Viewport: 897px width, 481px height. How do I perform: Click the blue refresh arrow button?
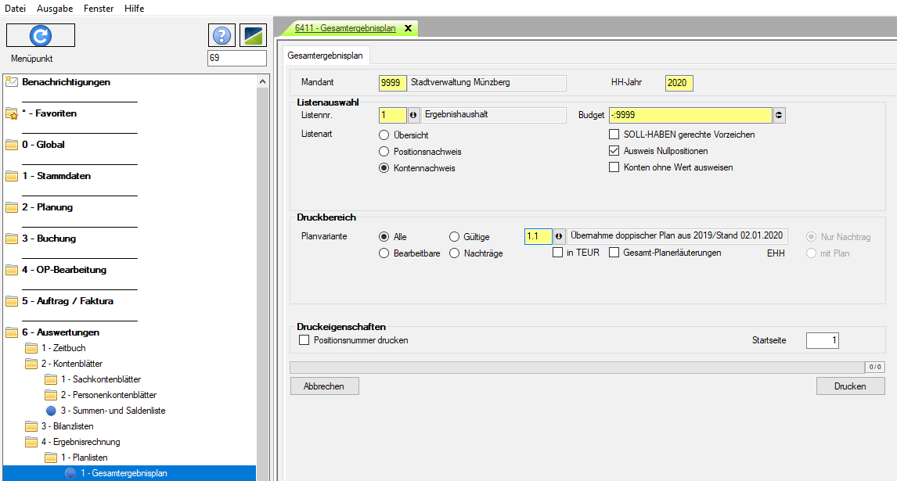tap(40, 35)
